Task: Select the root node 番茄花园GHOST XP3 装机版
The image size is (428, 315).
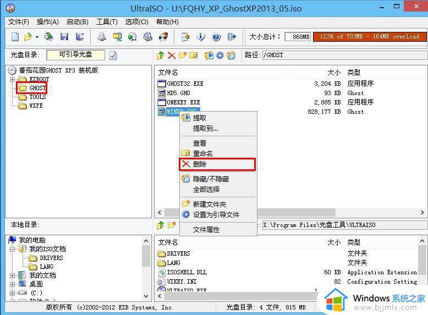Action: (x=53, y=70)
